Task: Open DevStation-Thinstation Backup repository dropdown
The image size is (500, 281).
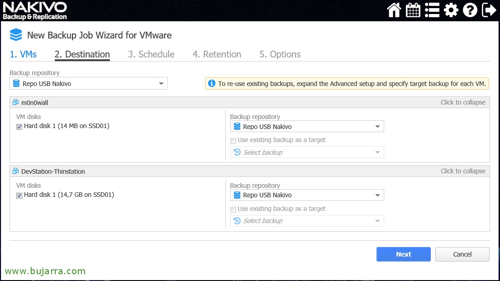Action: click(307, 195)
